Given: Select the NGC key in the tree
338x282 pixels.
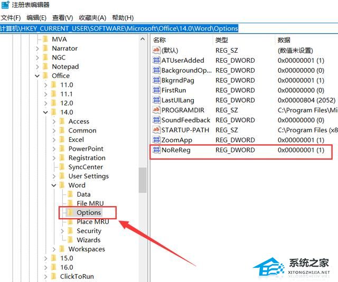Looking at the screenshot, I should (59, 57).
